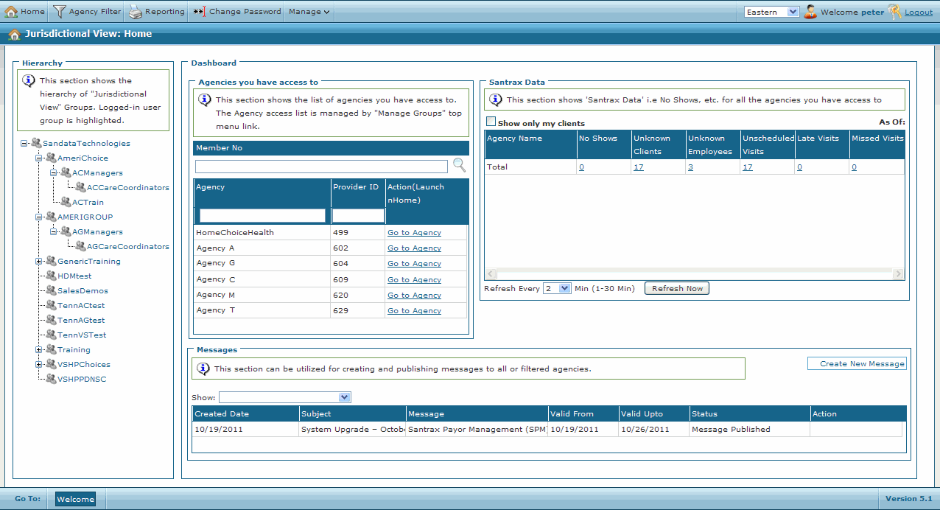
Task: Enable Show only my clients checkbox
Action: click(491, 122)
